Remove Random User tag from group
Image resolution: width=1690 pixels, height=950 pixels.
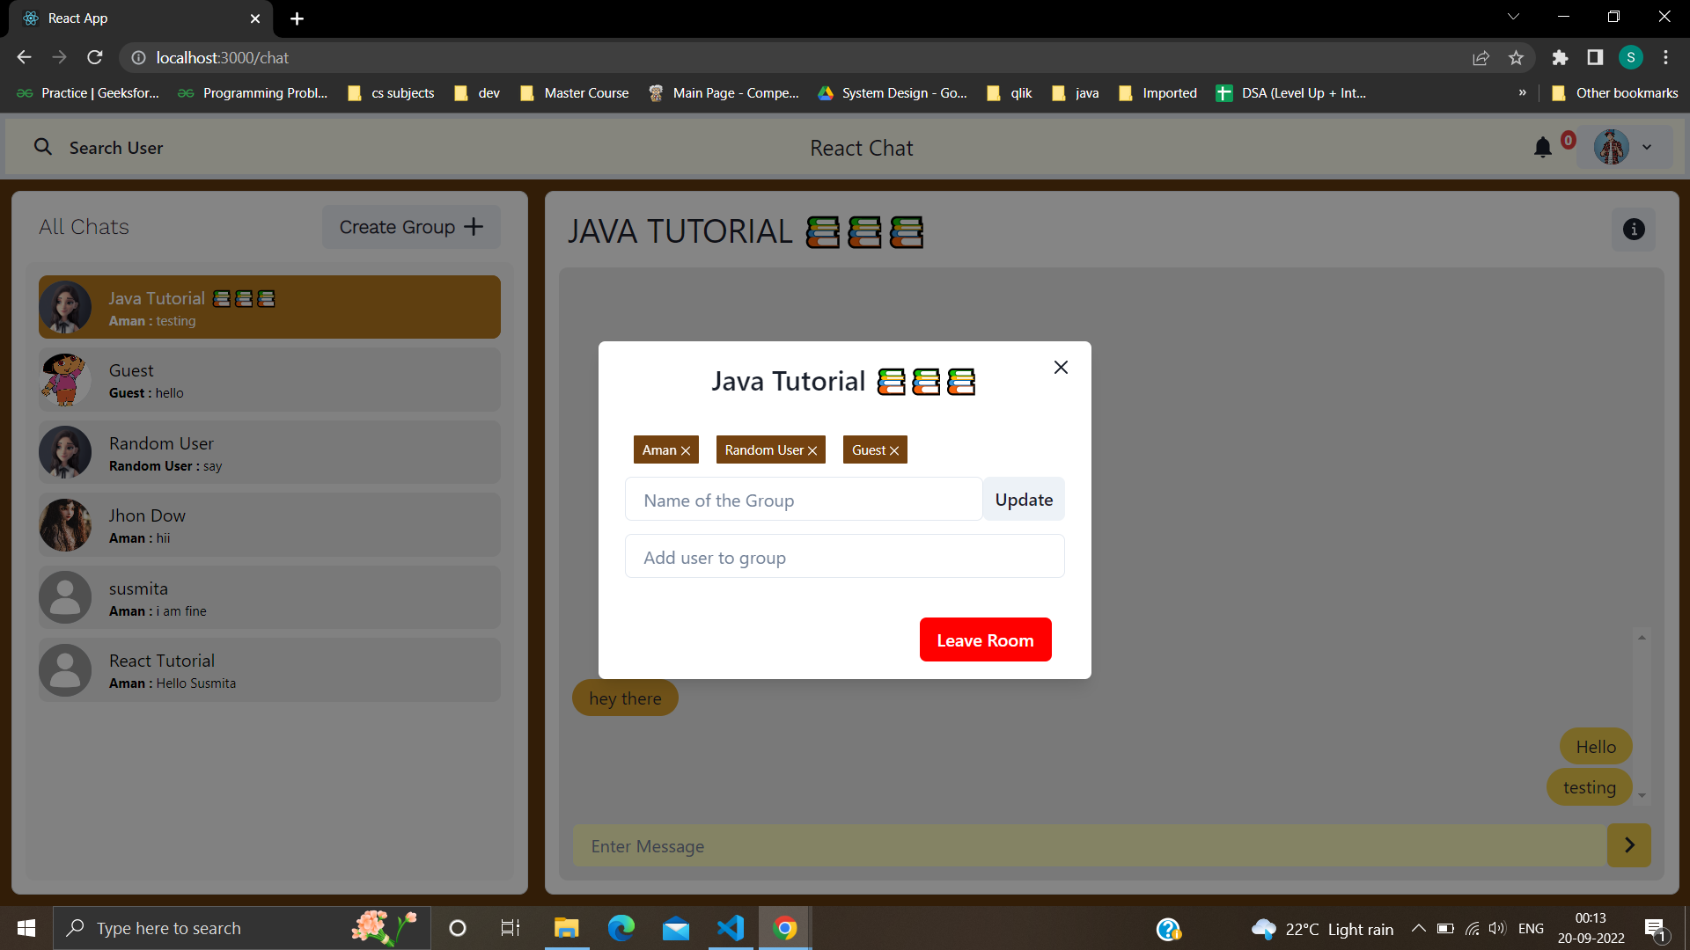coord(812,450)
